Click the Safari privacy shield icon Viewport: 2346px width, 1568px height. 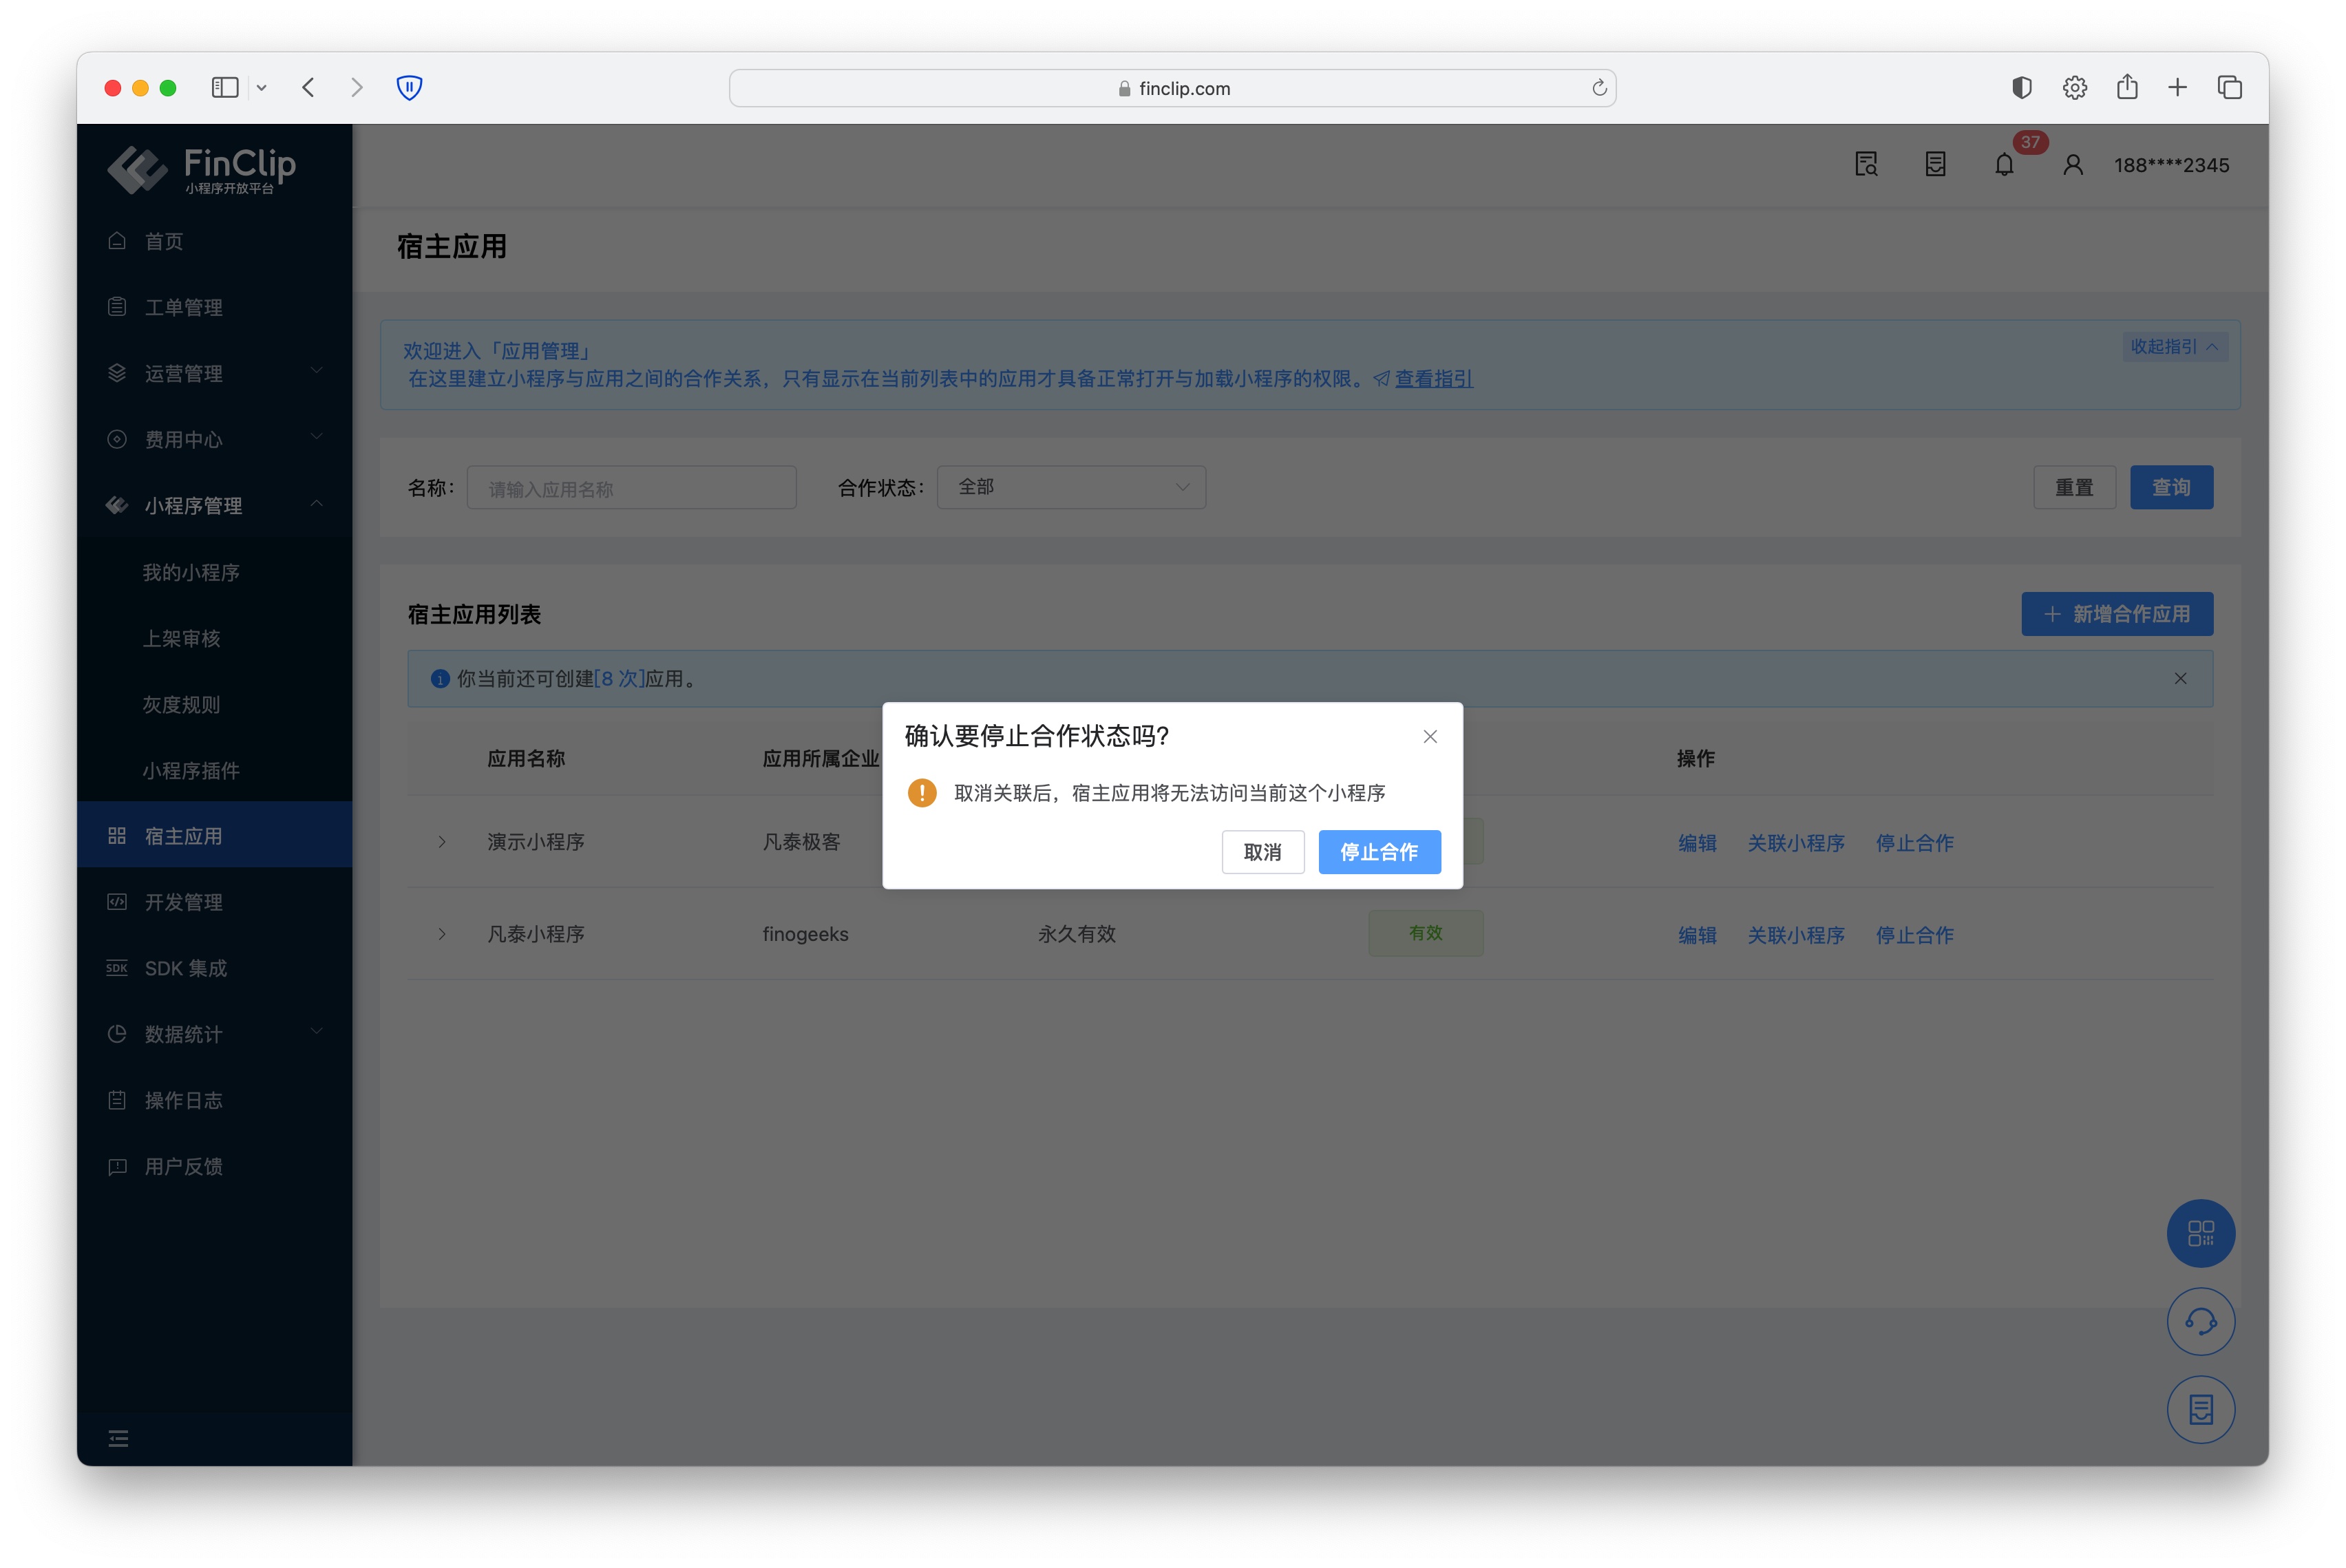tap(409, 88)
